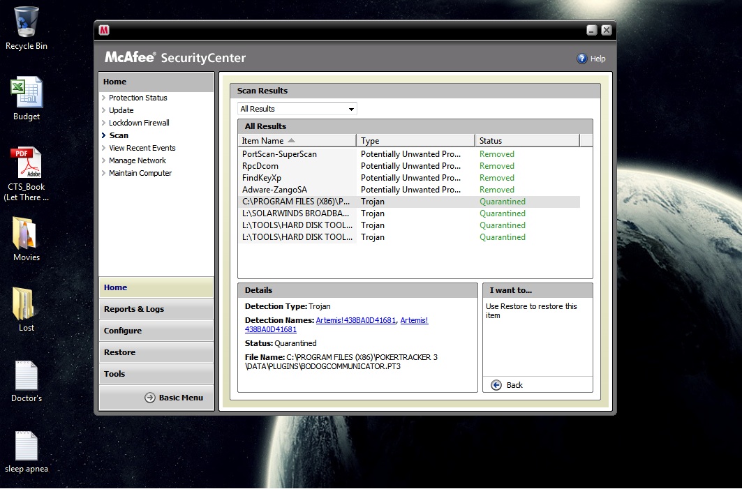Open the CTS_Book PDF desktop icon
This screenshot has width=742, height=489.
[27, 163]
